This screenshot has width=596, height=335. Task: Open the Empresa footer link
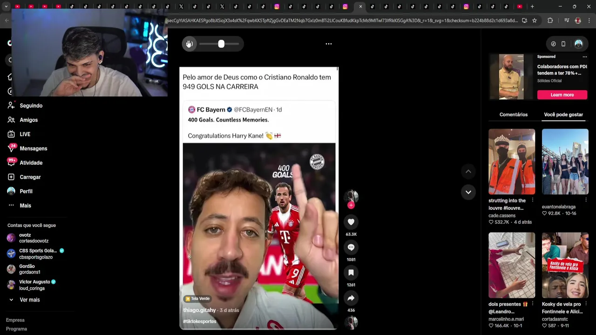click(x=15, y=320)
